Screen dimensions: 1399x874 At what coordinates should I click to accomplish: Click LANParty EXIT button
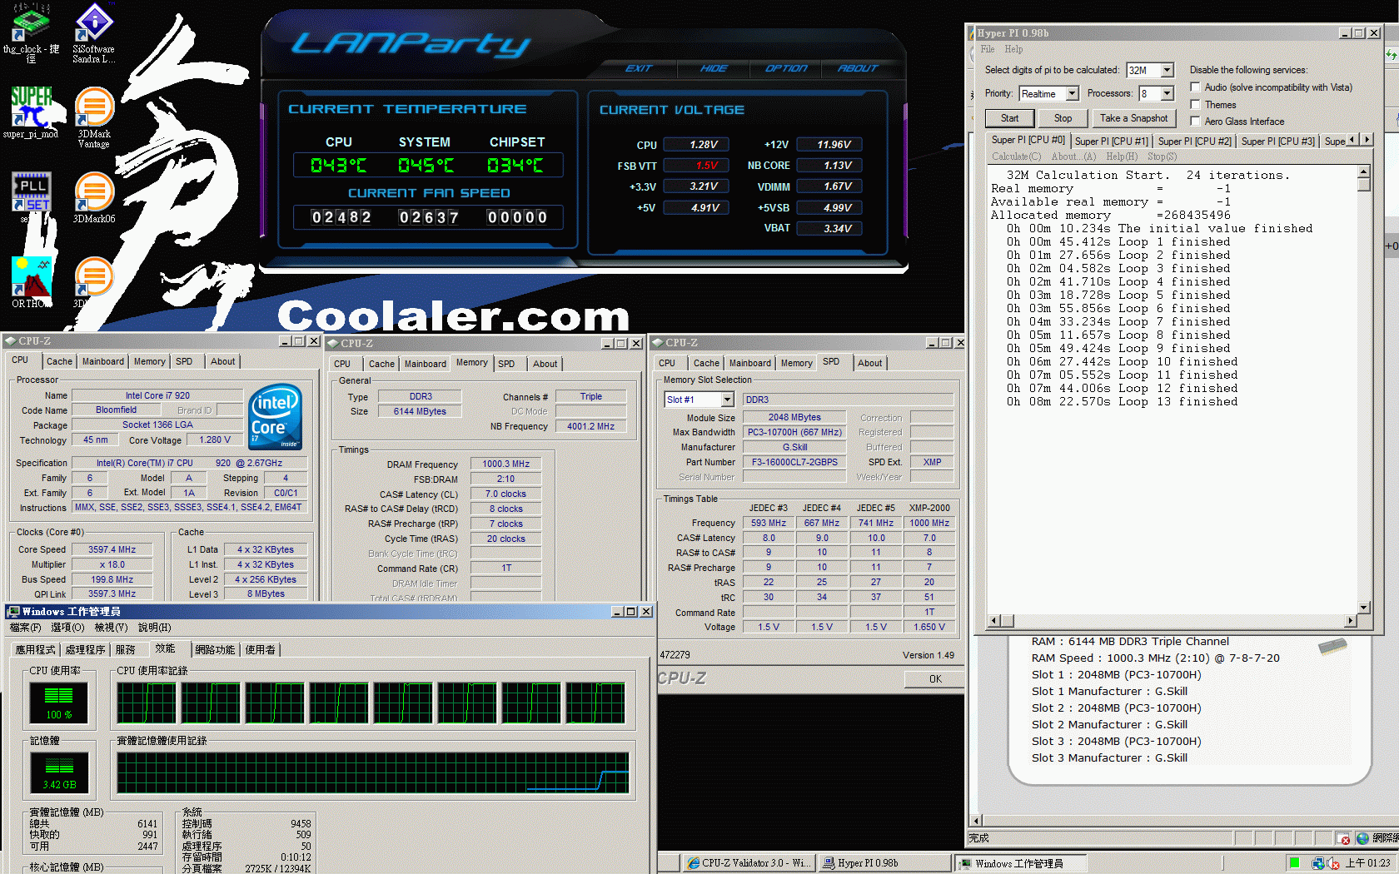point(639,68)
